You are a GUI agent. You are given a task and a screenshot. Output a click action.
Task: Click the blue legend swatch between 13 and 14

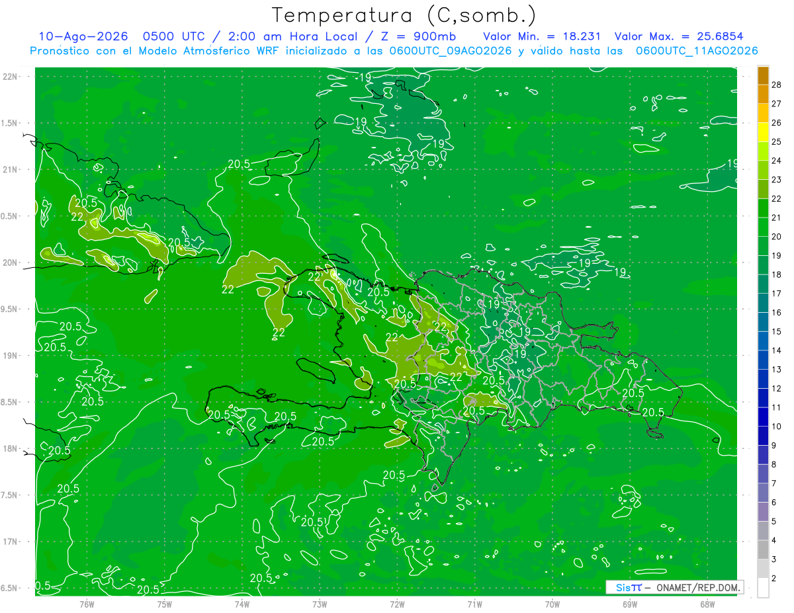pos(763,360)
